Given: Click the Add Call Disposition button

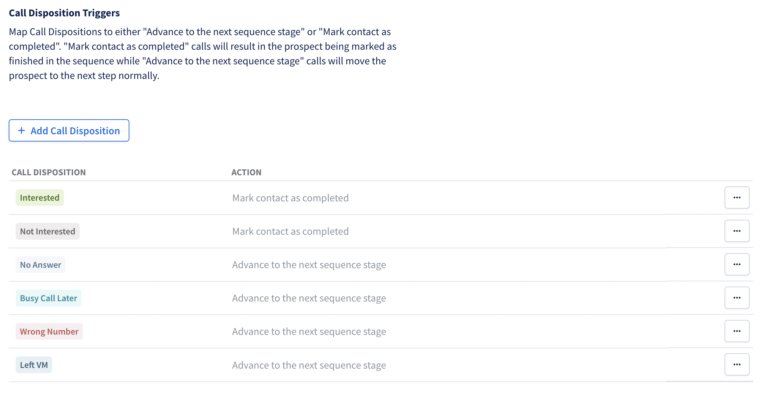Looking at the screenshot, I should tap(69, 130).
